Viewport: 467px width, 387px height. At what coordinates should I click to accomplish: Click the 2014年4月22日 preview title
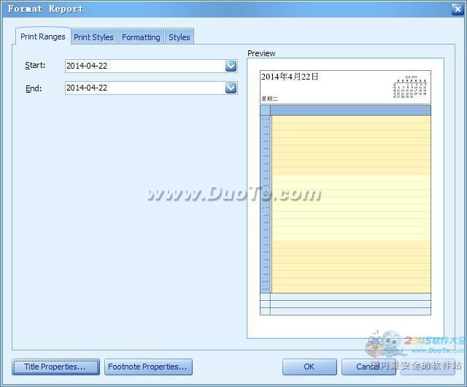click(290, 77)
